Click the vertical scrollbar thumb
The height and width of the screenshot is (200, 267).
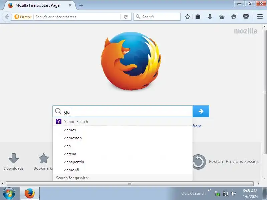coord(264,92)
